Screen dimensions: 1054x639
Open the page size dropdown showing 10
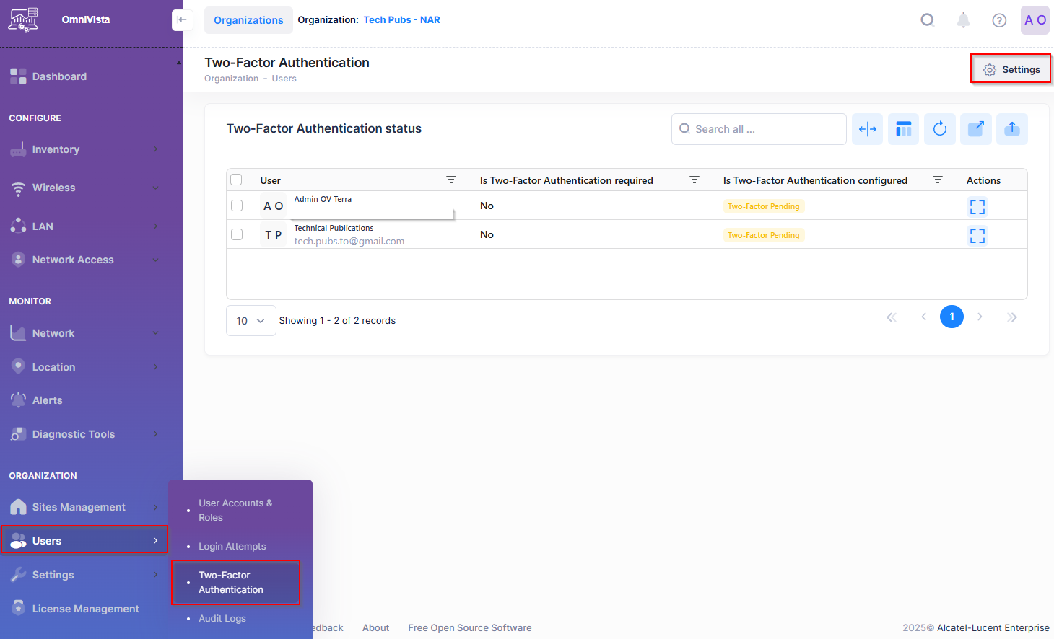(251, 321)
